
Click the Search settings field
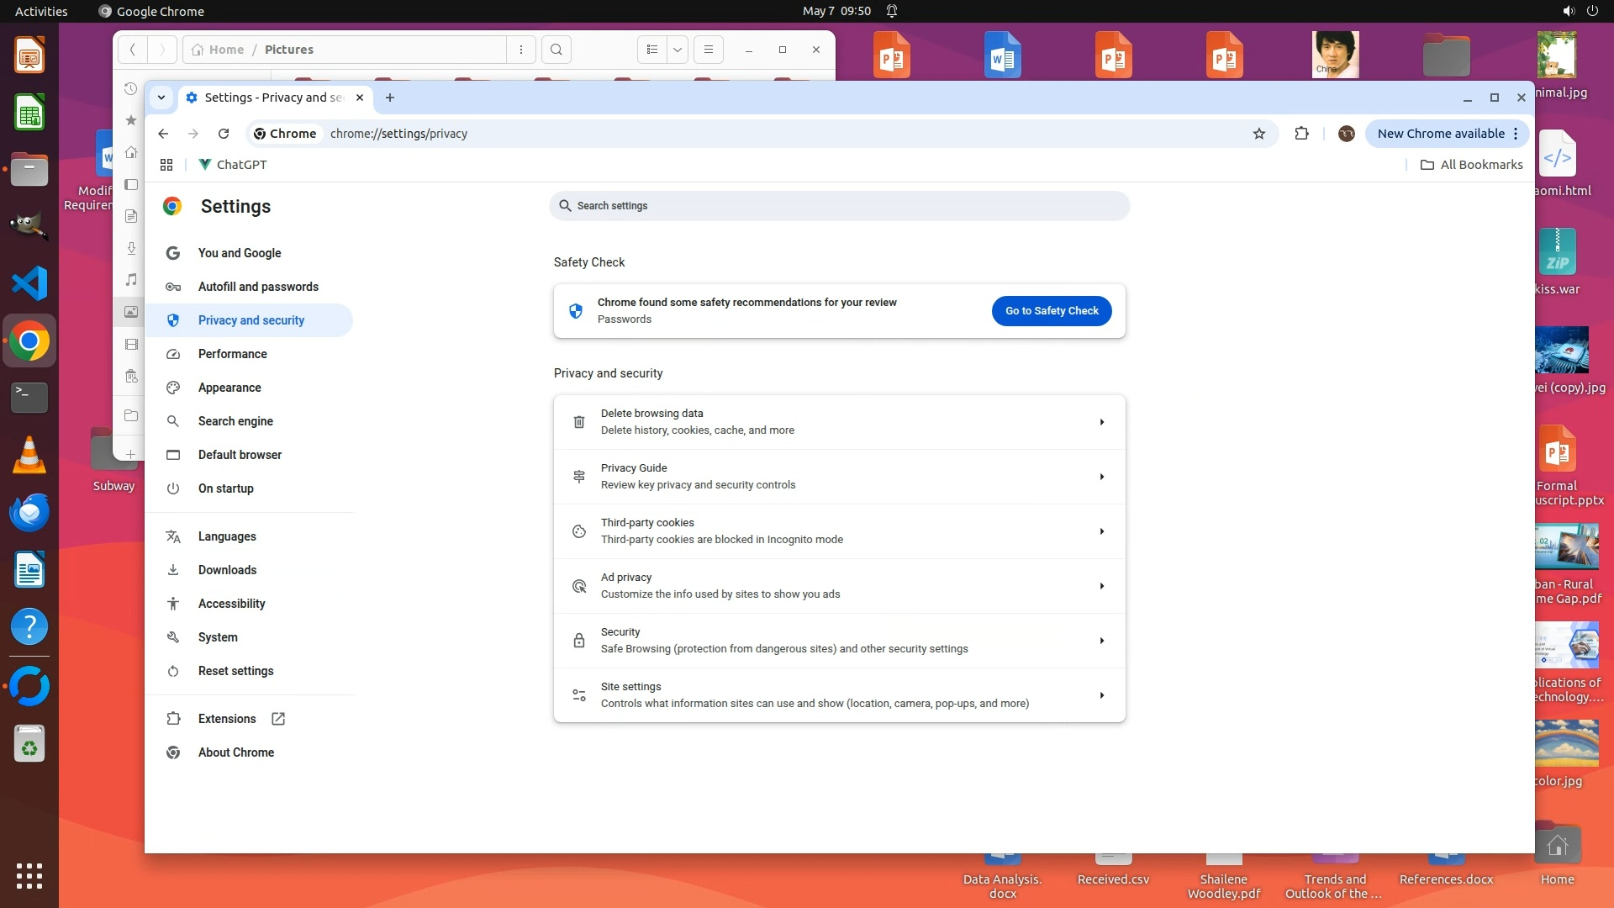coord(841,206)
